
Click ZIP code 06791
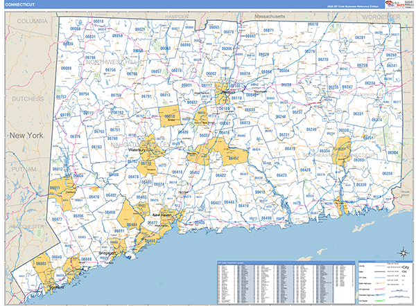click(146, 96)
